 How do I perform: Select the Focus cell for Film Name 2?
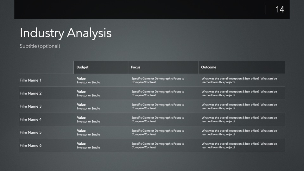(x=158, y=93)
